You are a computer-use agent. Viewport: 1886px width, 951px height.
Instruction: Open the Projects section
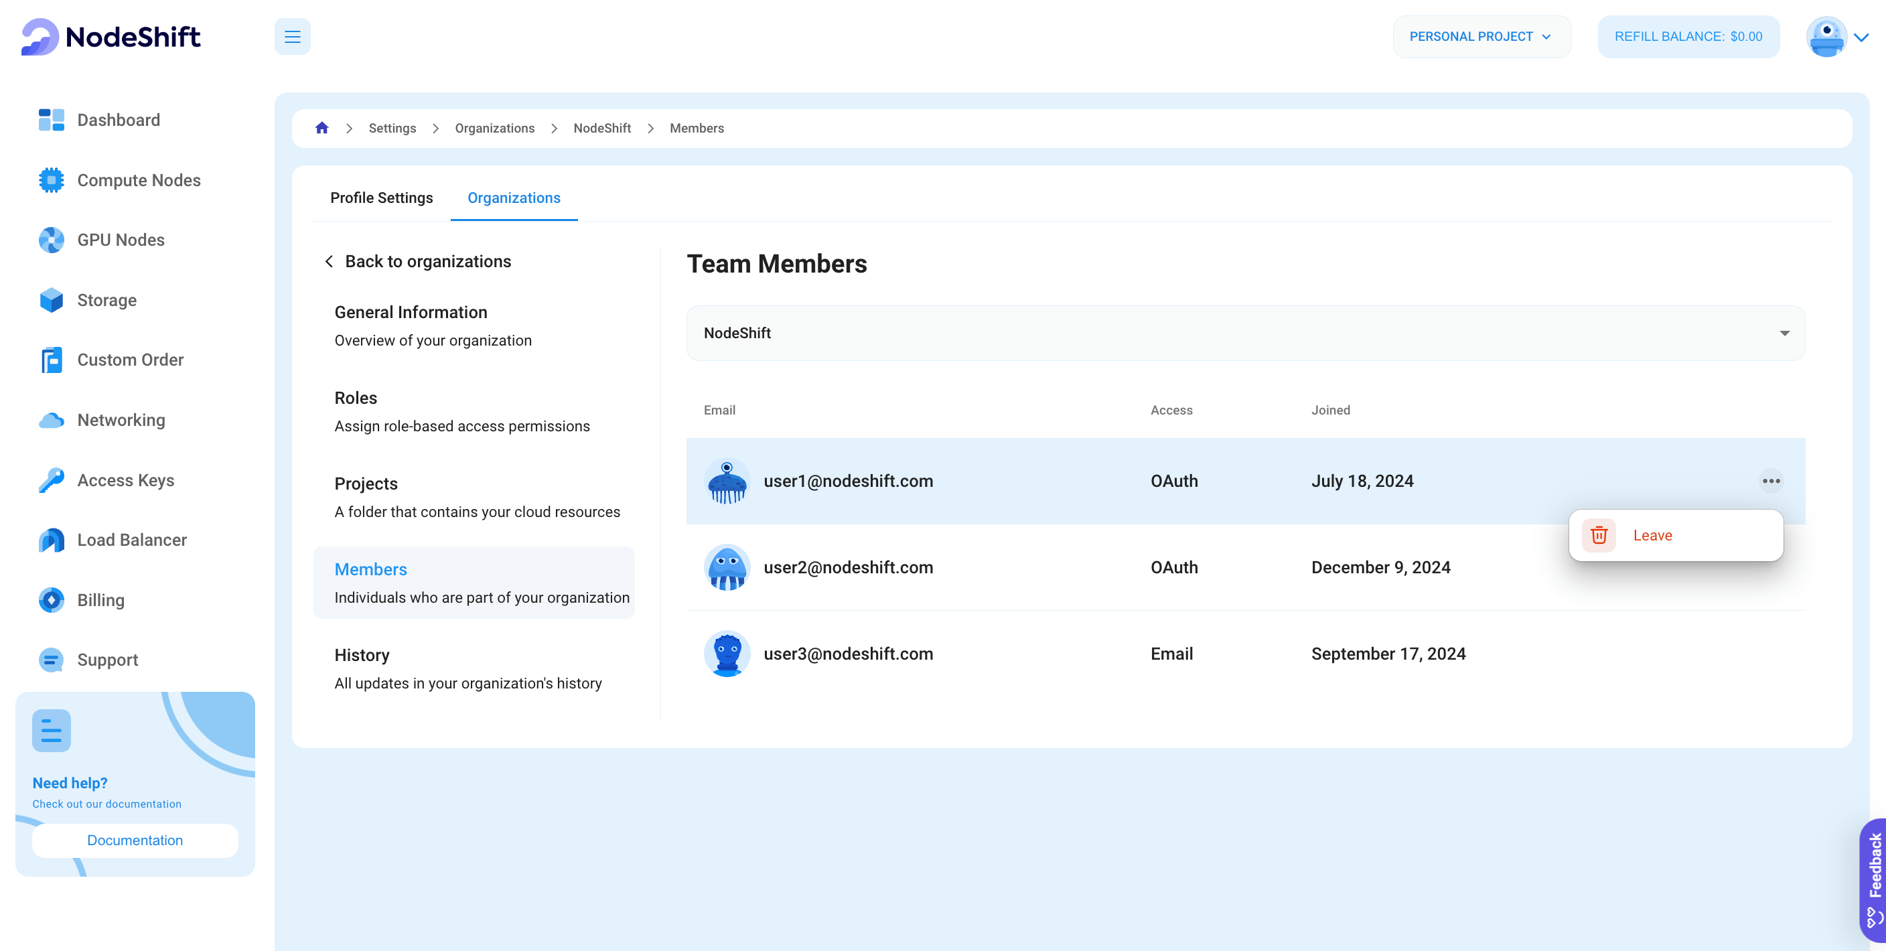(x=474, y=497)
